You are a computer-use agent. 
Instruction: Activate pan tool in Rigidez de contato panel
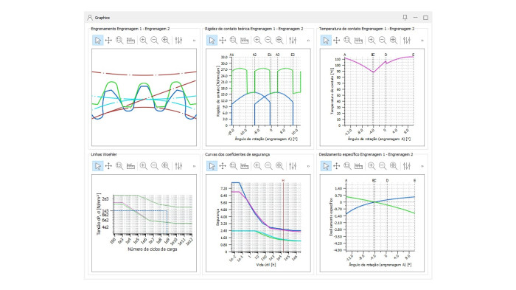[223, 40]
